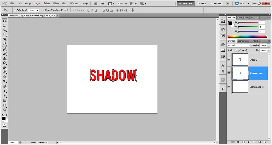Open the Fill slider arrow

[x=268, y=51]
